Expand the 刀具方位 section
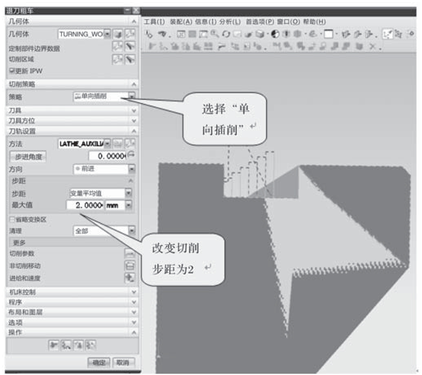 72,121
